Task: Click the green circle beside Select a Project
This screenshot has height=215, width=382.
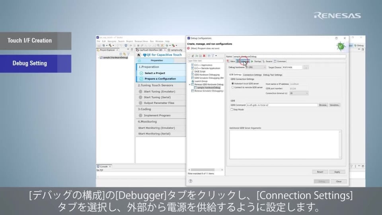Action: tap(141, 73)
